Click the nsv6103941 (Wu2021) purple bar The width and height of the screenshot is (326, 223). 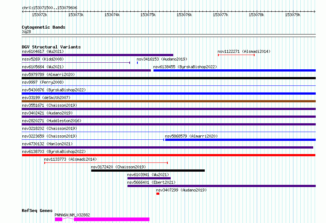pyautogui.click(x=149, y=178)
